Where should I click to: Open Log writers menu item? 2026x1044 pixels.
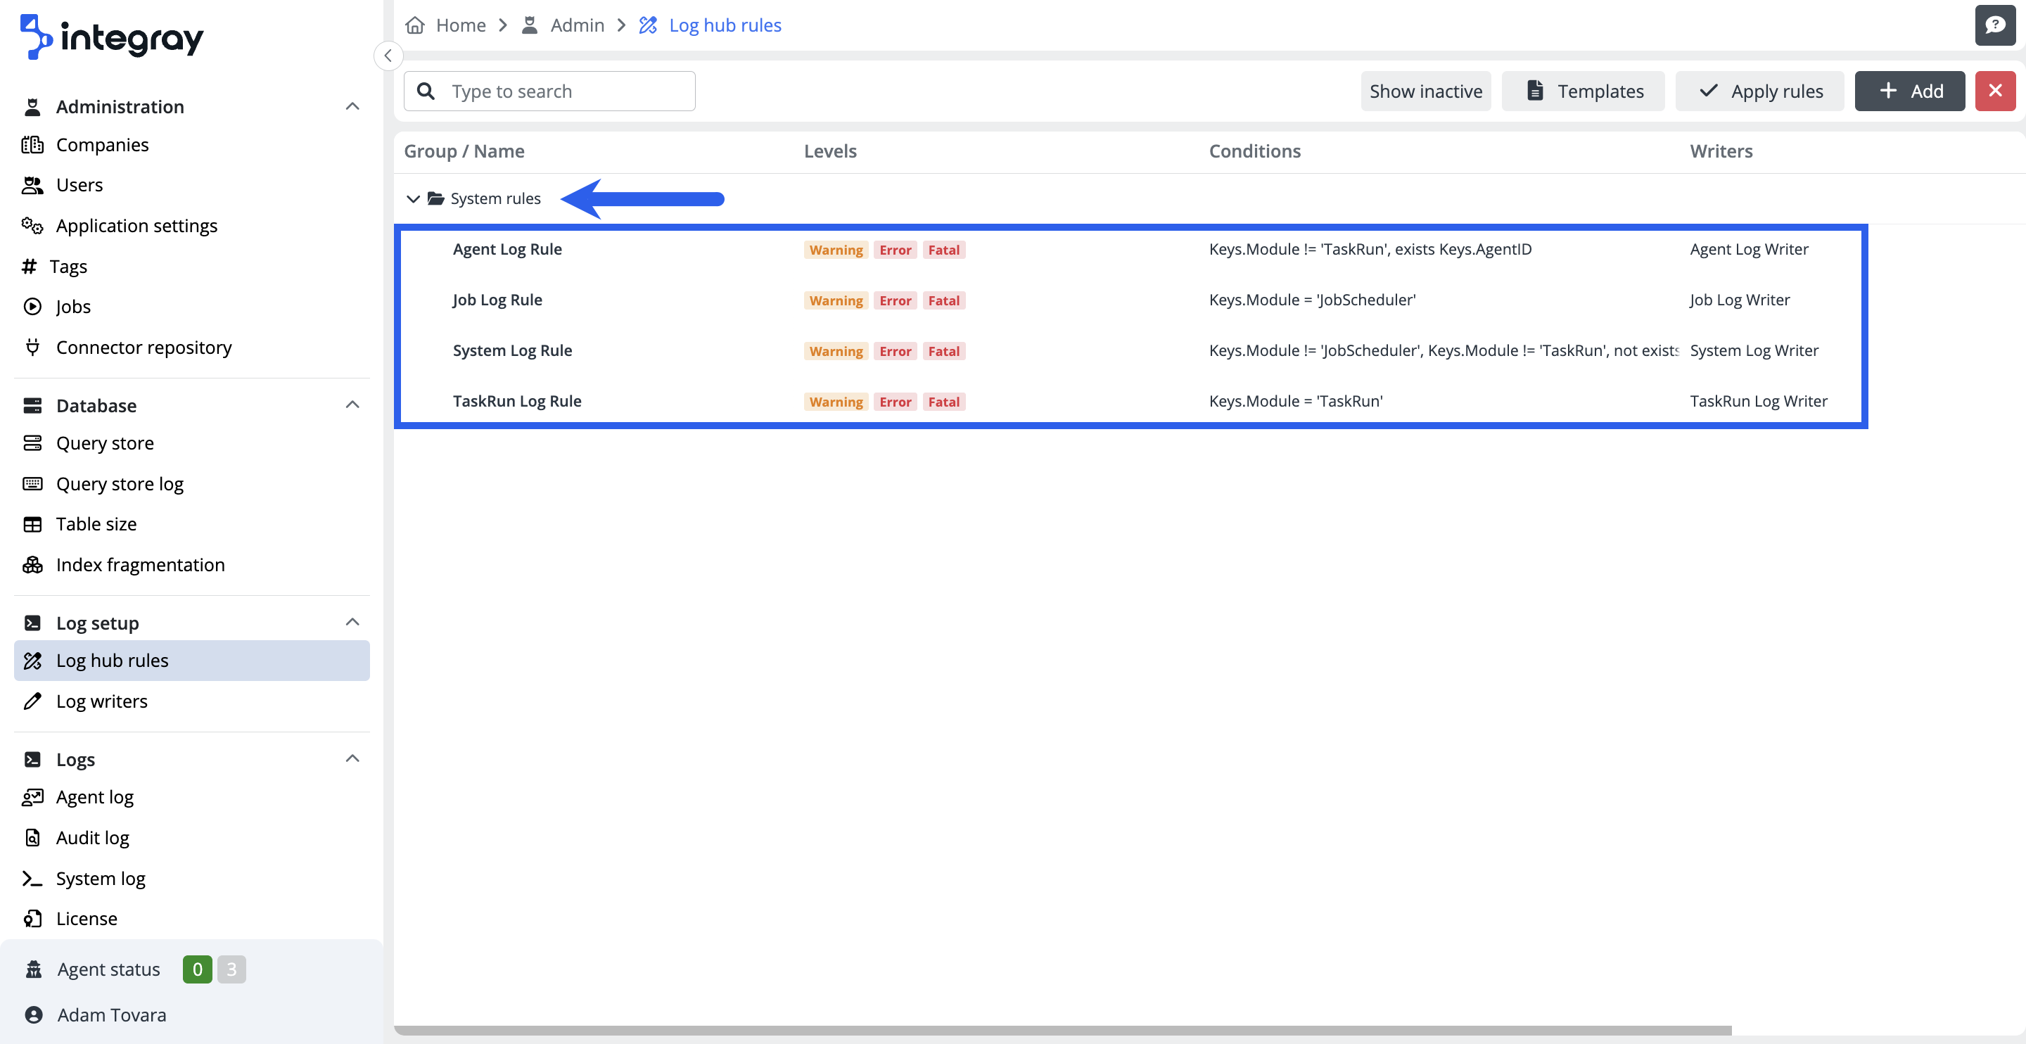tap(101, 701)
